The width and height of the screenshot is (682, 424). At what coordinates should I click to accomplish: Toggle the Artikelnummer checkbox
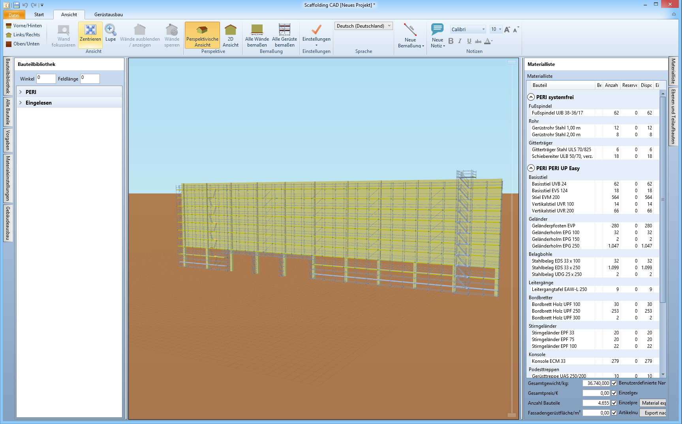[614, 413]
